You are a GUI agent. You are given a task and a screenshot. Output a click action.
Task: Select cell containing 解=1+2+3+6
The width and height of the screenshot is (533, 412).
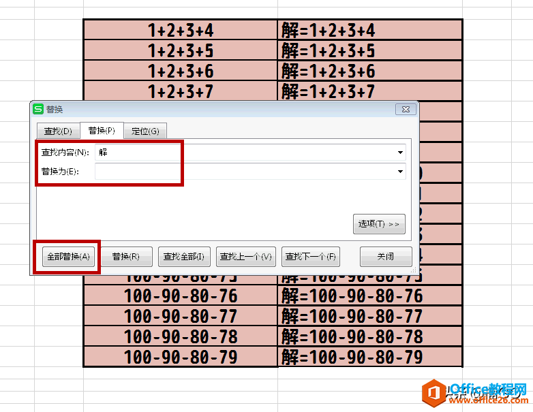pyautogui.click(x=370, y=71)
